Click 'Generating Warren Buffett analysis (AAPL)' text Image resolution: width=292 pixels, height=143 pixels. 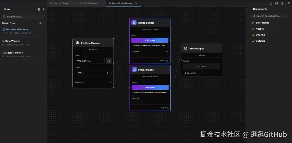[x=150, y=45]
